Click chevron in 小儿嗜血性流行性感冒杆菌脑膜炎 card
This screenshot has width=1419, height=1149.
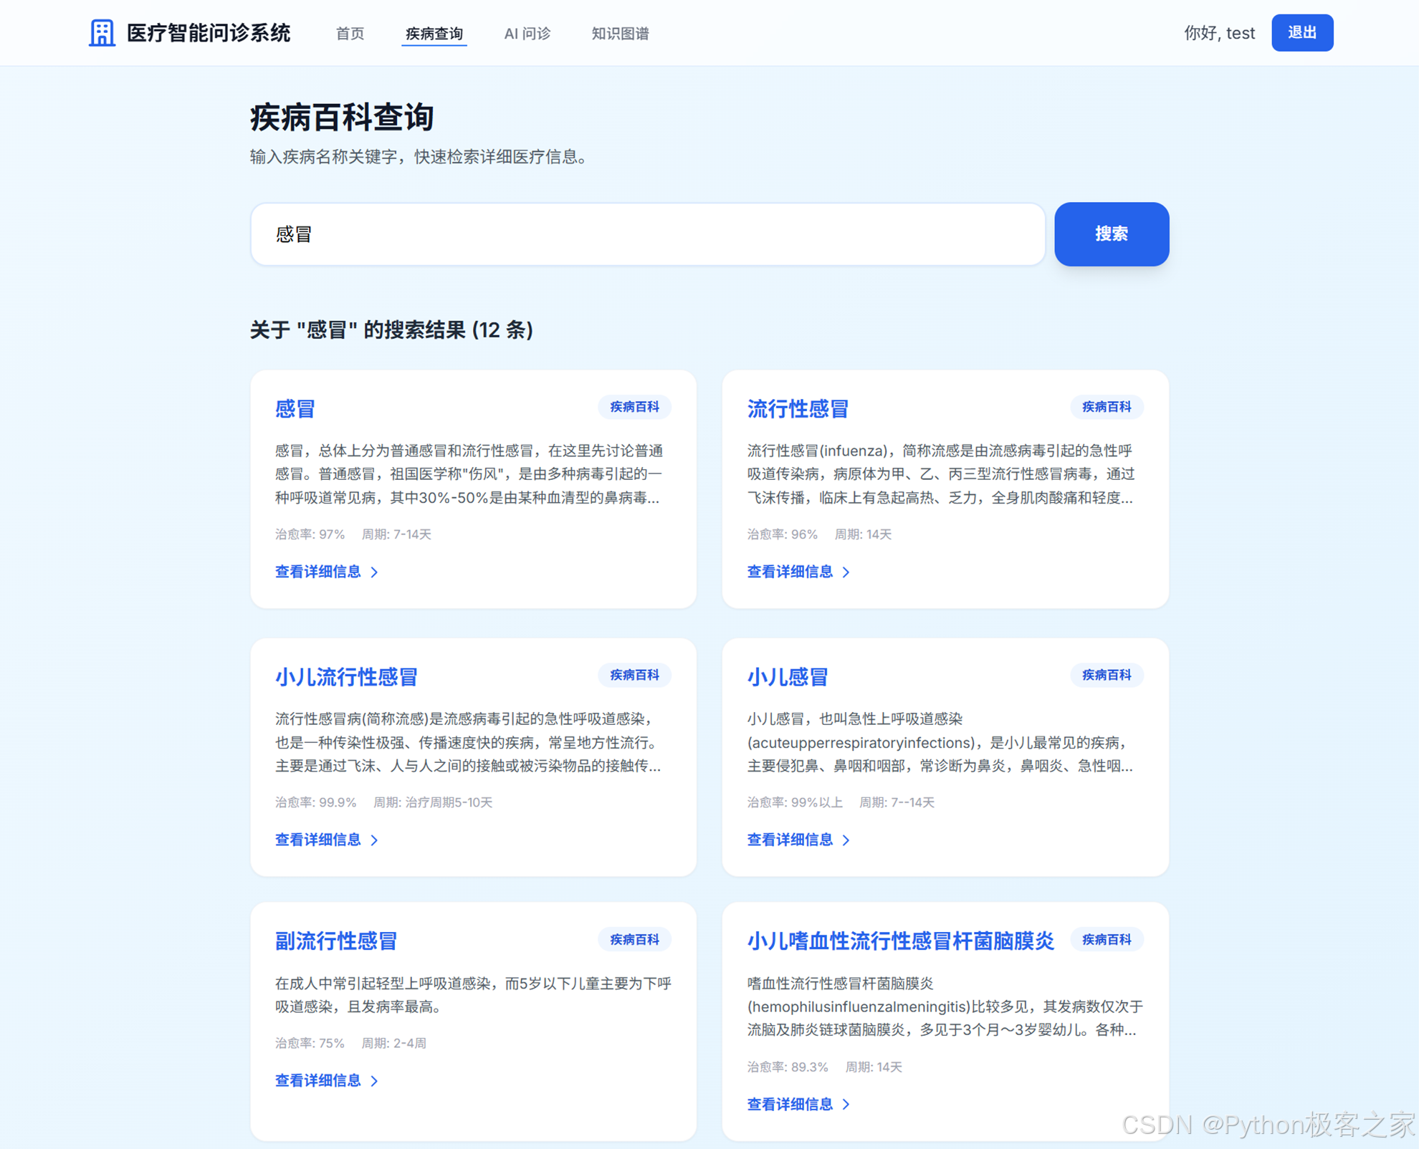(846, 1105)
